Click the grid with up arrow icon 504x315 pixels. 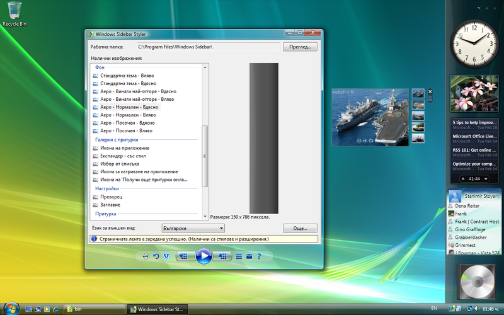click(x=222, y=256)
